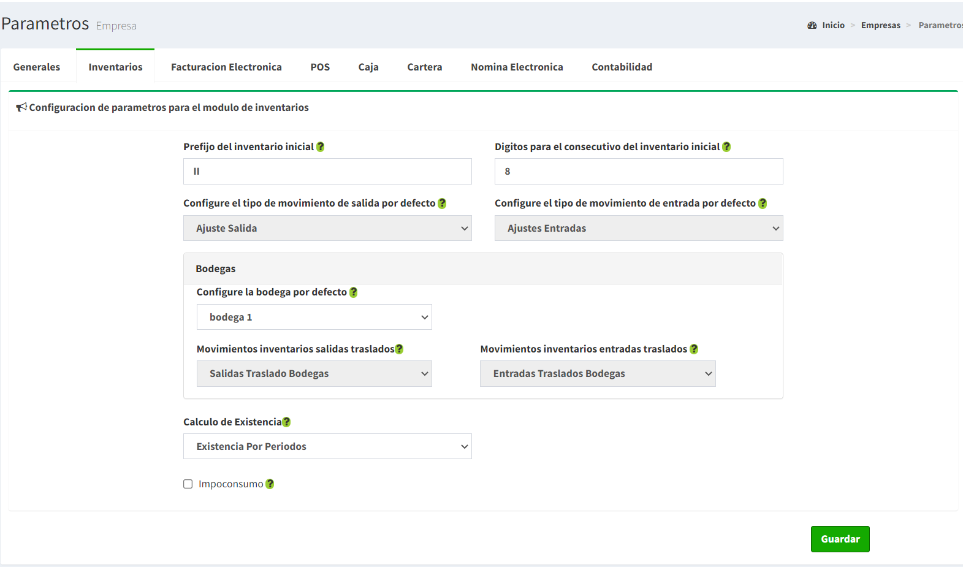Click help icon for movimiento de salida por defecto
Viewport: 963px width, 567px height.
(x=442, y=204)
